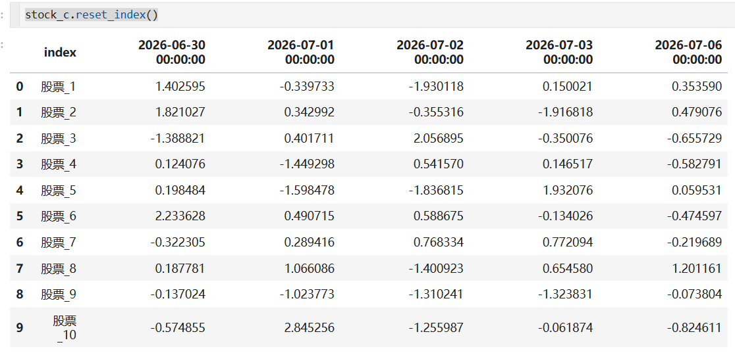735x355 pixels.
Task: Click row label 股票_6
Action: 58,216
